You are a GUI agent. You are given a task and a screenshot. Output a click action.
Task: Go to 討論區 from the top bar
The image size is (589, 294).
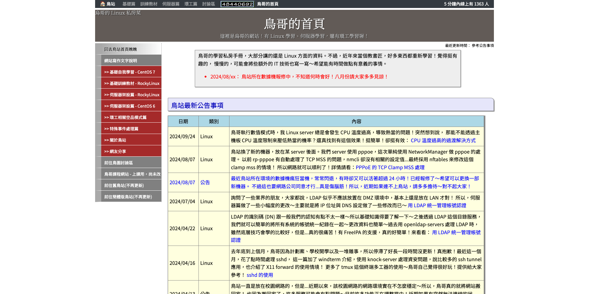click(x=209, y=4)
